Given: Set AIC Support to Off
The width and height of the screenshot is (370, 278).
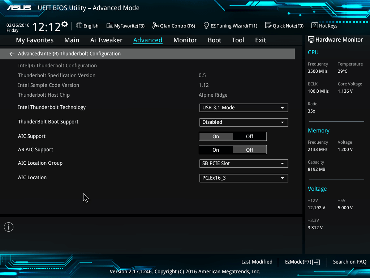Looking at the screenshot, I should tap(249, 136).
